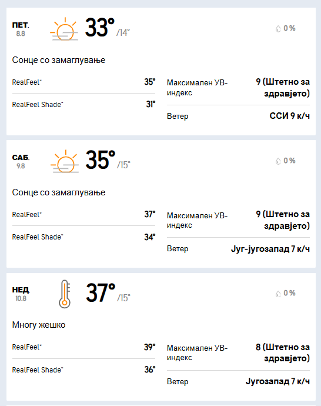Click the Југозапад 7 к/ч wind value

point(277,381)
